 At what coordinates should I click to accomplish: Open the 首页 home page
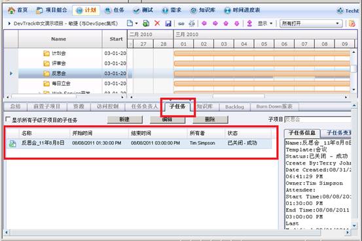[18, 10]
